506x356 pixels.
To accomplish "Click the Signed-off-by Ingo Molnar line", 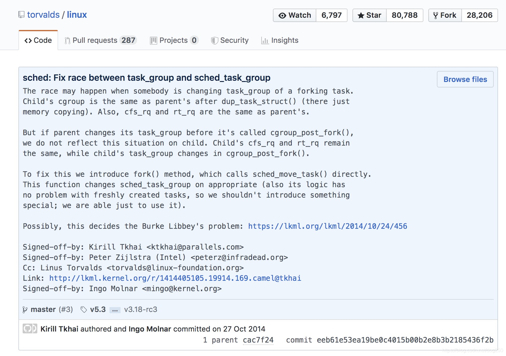I will (x=122, y=289).
